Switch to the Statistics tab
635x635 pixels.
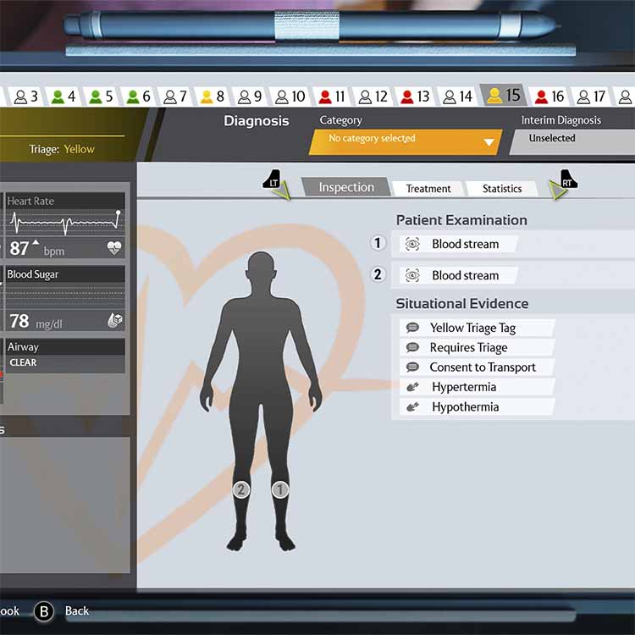pyautogui.click(x=502, y=189)
